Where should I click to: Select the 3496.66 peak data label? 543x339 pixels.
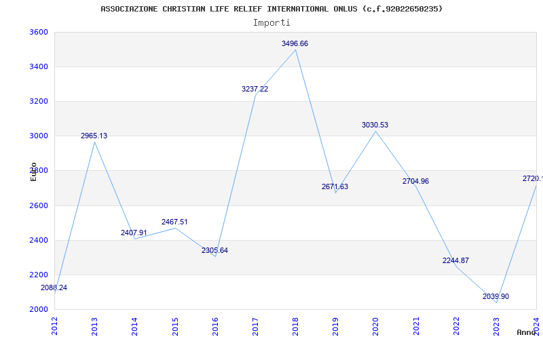295,44
